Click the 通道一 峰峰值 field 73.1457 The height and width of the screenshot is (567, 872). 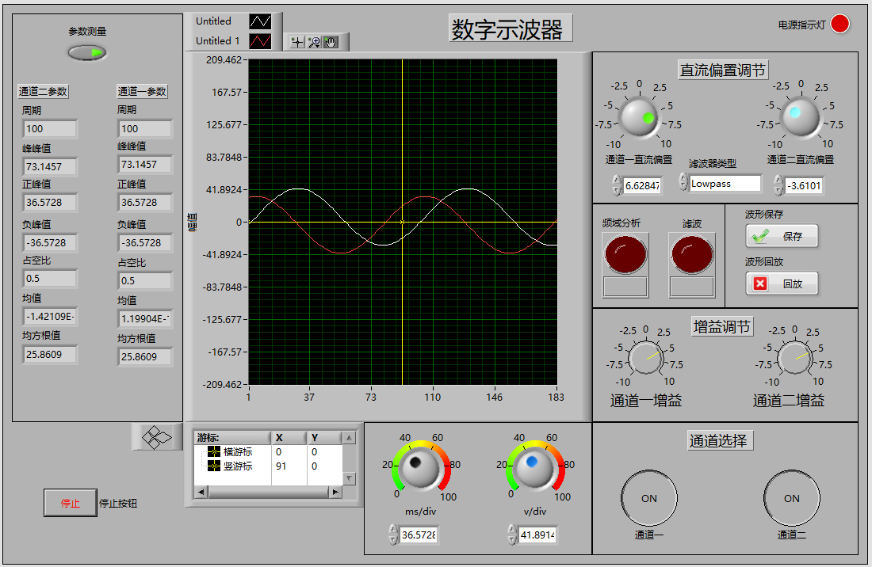tap(144, 165)
